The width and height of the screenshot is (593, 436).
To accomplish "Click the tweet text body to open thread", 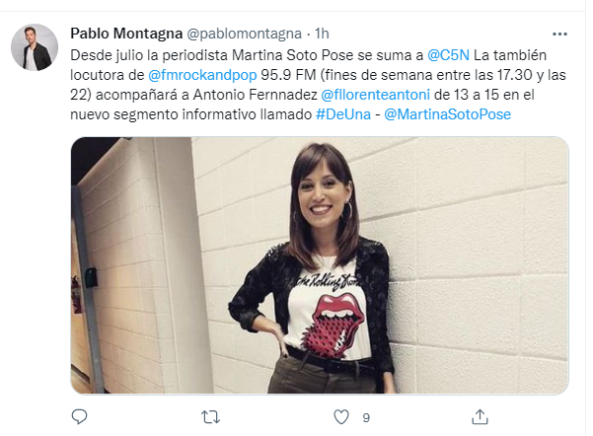I will 318,85.
